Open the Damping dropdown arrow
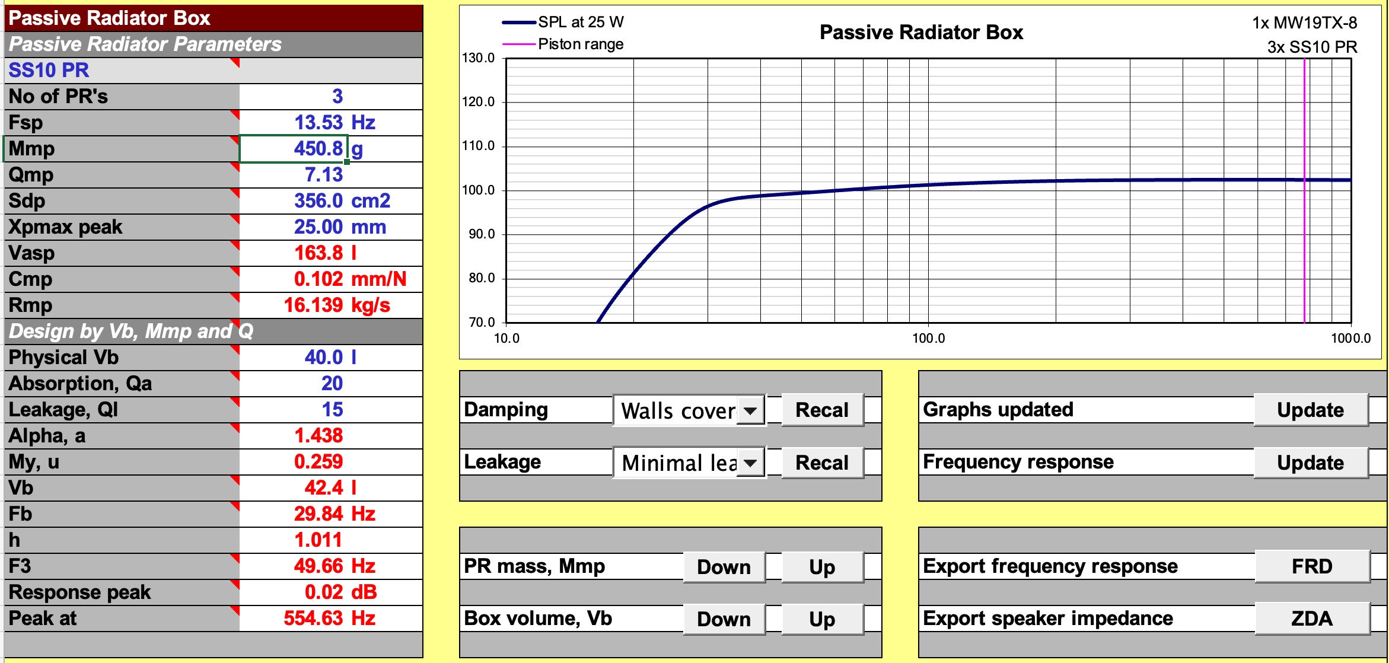Viewport: 1389px width, 663px height. point(750,410)
